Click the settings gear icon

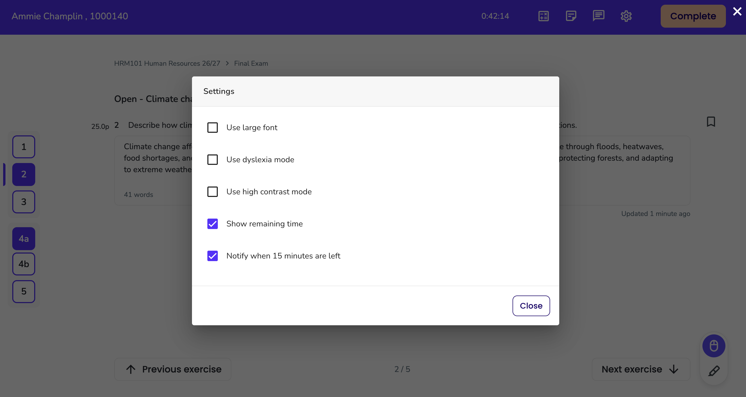[x=626, y=16]
